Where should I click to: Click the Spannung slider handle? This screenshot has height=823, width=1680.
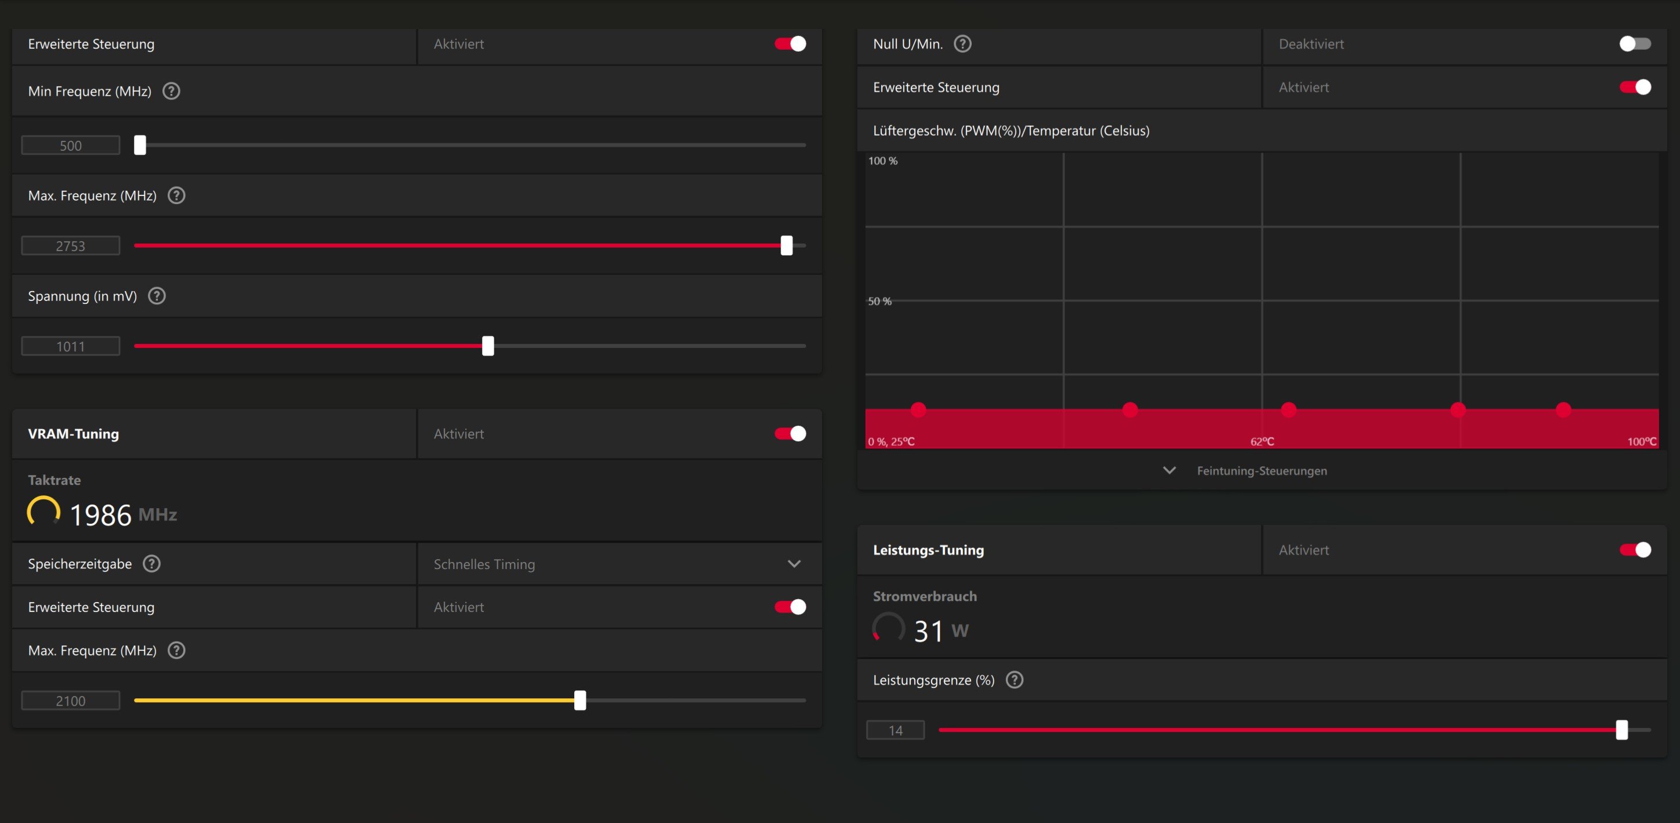pos(488,346)
